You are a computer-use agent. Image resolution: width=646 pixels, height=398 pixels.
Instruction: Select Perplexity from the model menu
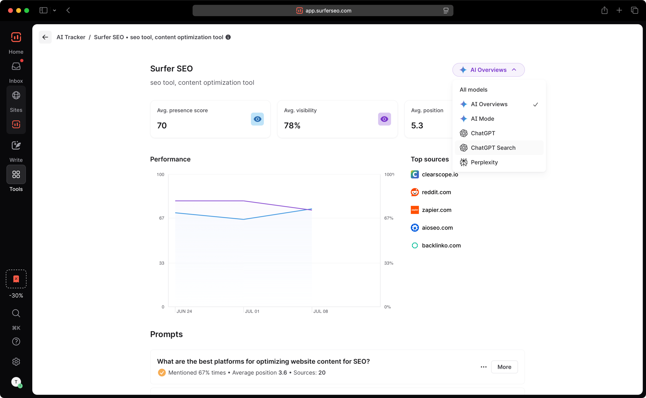[485, 162]
